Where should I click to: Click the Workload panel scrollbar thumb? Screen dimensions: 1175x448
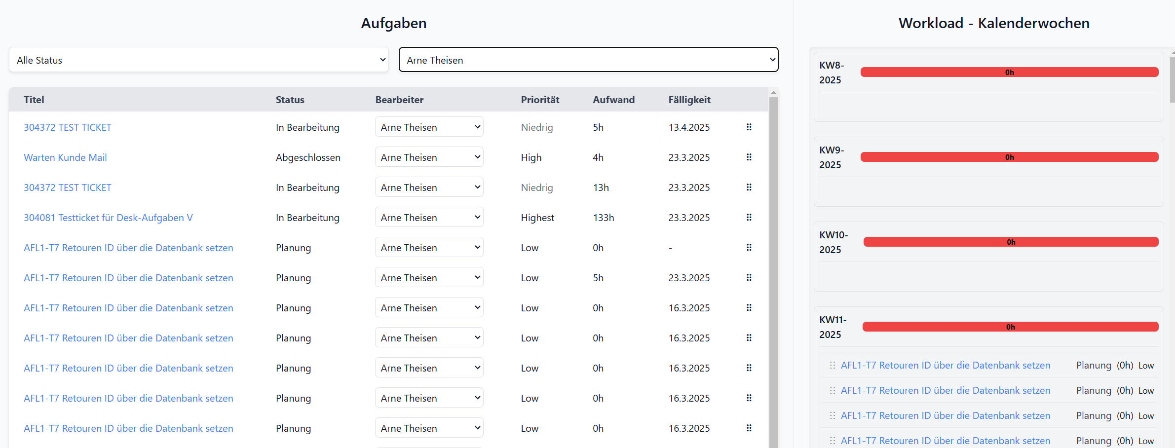click(x=1173, y=79)
